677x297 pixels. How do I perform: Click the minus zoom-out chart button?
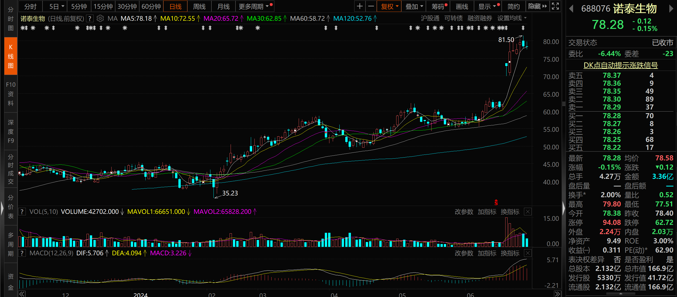coord(371,6)
